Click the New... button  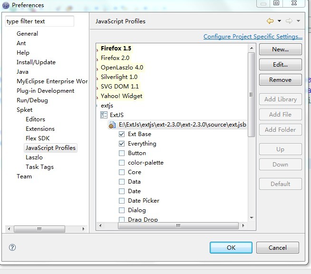tap(280, 49)
